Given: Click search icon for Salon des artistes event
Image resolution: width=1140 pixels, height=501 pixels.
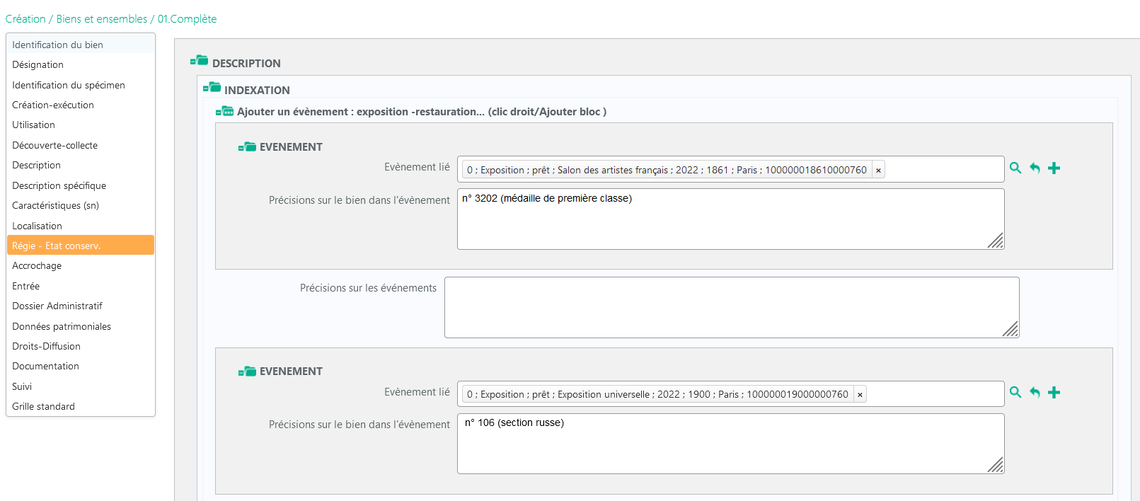Looking at the screenshot, I should pos(1015,168).
